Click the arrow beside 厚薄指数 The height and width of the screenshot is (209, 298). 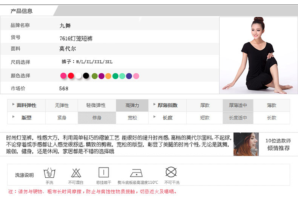[x=155, y=105]
